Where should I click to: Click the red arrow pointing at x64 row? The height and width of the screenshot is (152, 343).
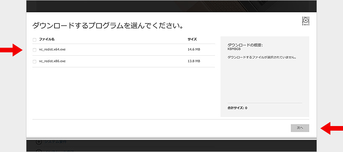coord(11,50)
